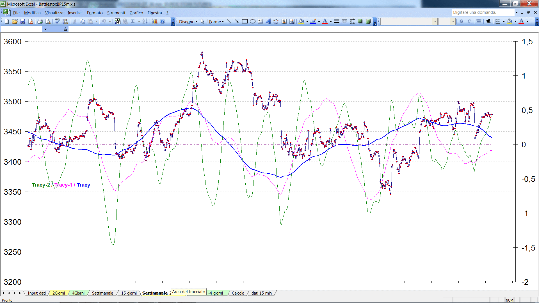Expand the Paste options arrow
539x303 pixels.
tap(96, 21)
